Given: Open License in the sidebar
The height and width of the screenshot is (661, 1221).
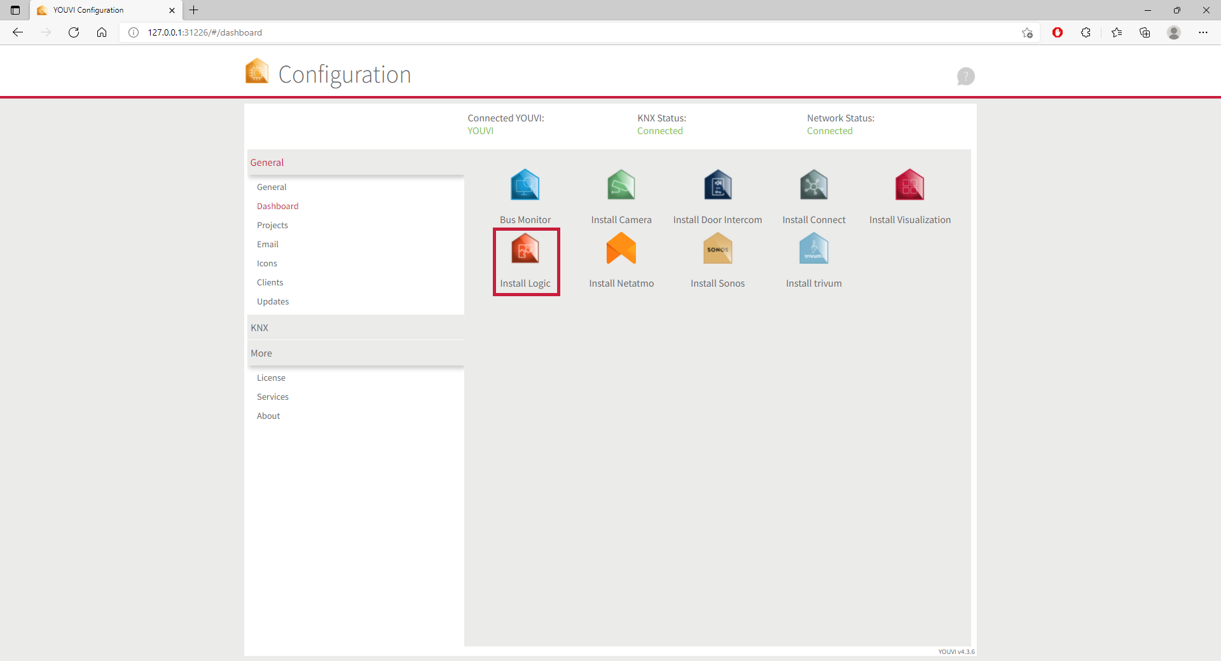Looking at the screenshot, I should 271,378.
